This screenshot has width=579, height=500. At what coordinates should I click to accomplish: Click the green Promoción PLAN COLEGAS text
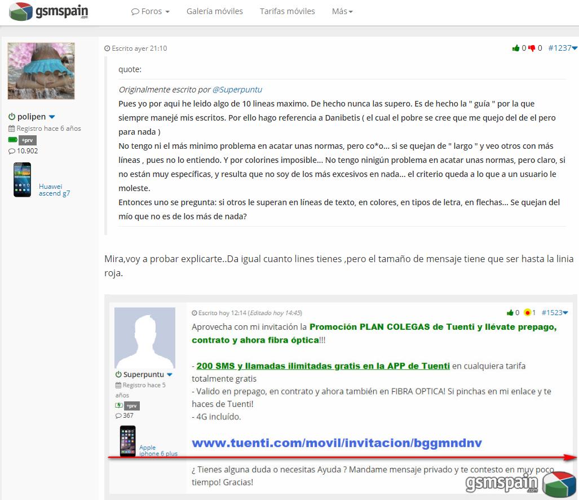(x=374, y=334)
